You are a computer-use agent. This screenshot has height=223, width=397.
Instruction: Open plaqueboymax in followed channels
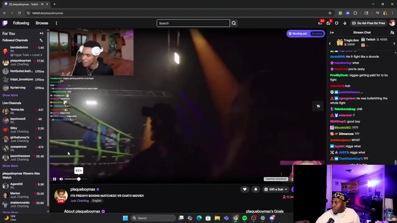(x=23, y=62)
